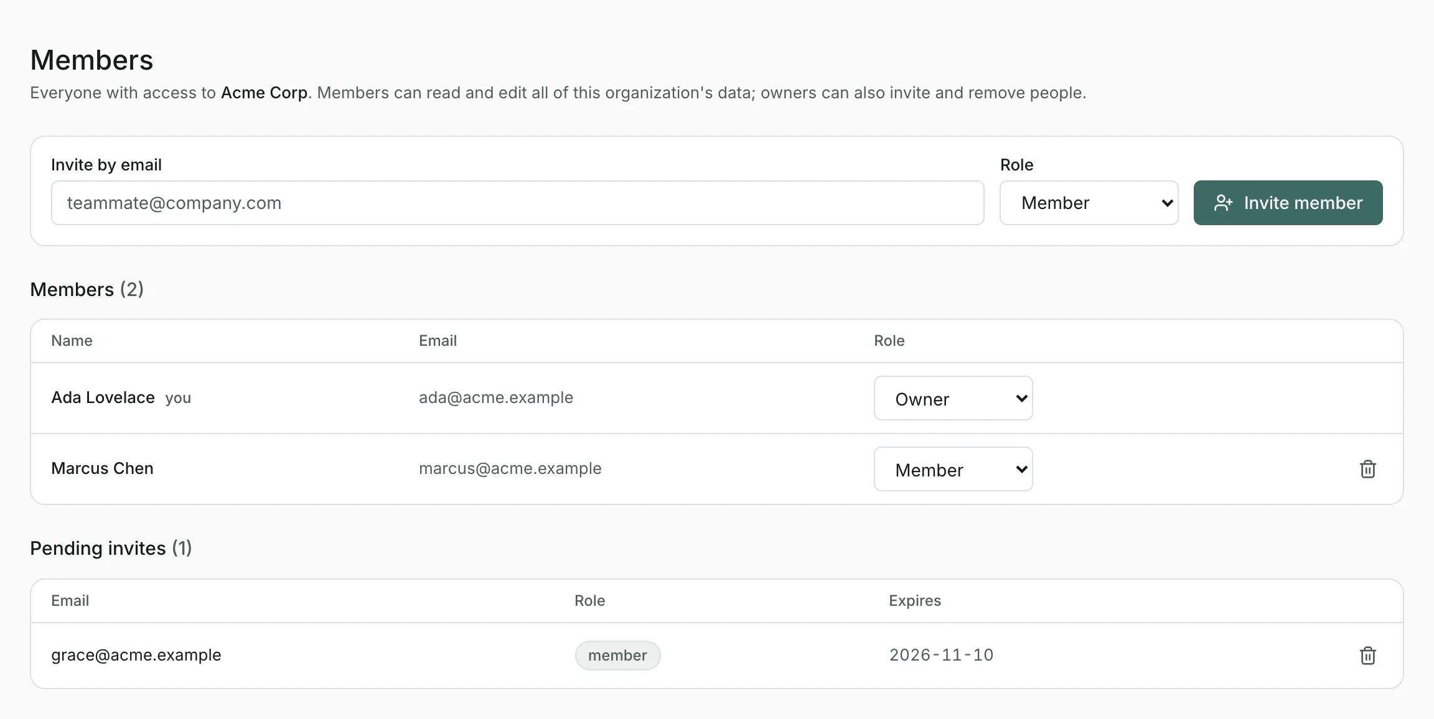1434x719 pixels.
Task: Open the invite Role dropdown
Action: 1089,203
